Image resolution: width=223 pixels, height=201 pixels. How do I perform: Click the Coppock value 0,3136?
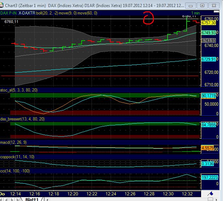pos(208,164)
